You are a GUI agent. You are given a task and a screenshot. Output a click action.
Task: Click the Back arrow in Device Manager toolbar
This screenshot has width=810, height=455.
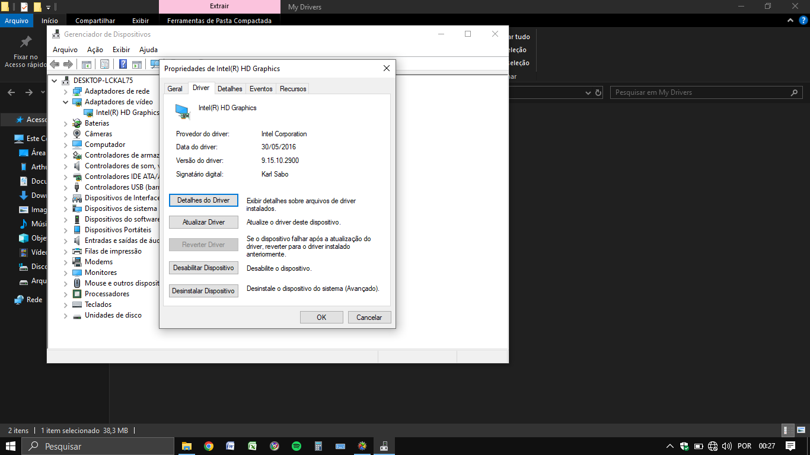tap(55, 64)
